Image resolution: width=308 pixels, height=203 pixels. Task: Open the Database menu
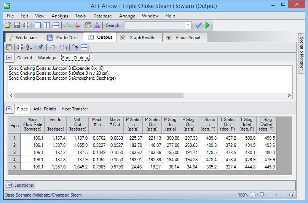coord(102,16)
